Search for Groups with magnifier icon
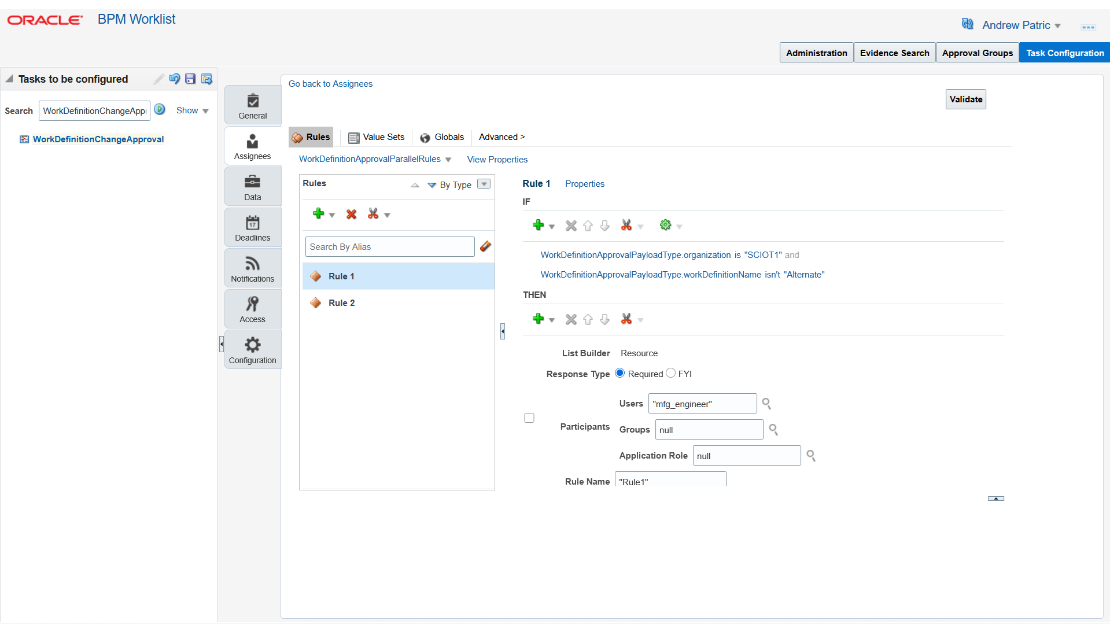 click(773, 429)
